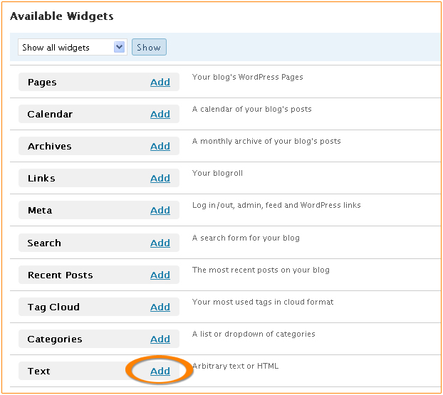Select the Pages widget name label

(x=42, y=83)
